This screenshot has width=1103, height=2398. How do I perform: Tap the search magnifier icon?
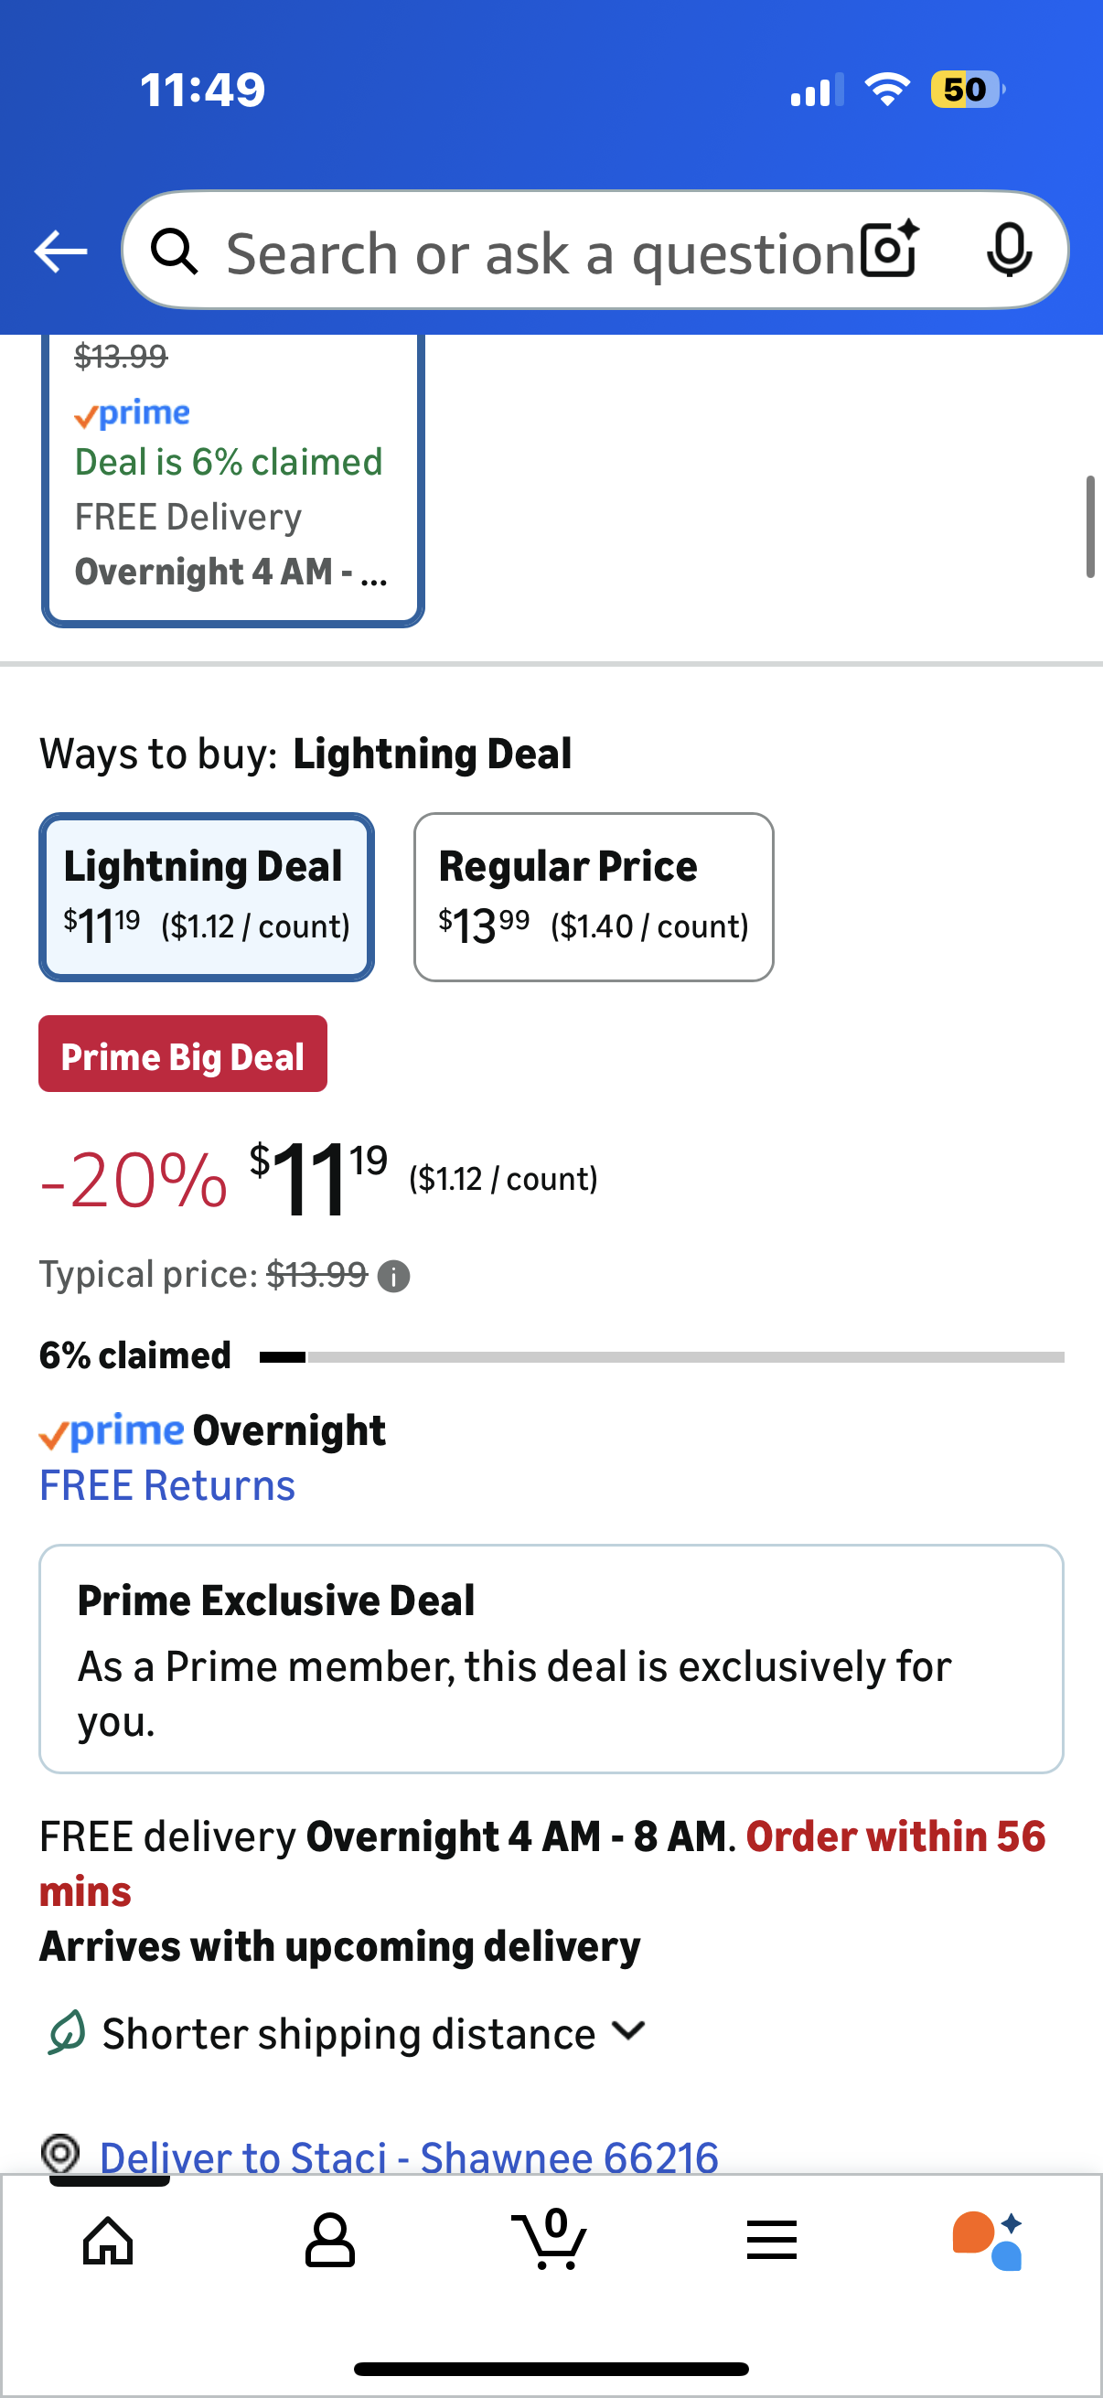coord(175,252)
